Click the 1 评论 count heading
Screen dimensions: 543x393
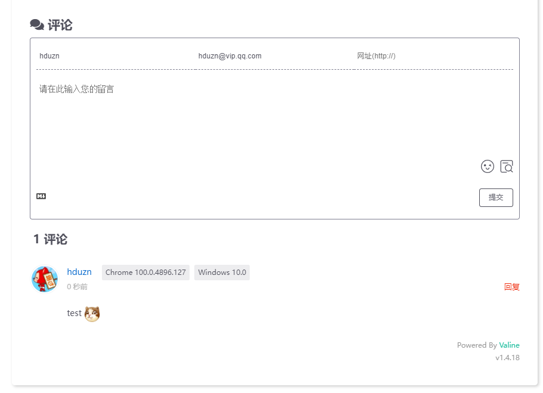50,240
